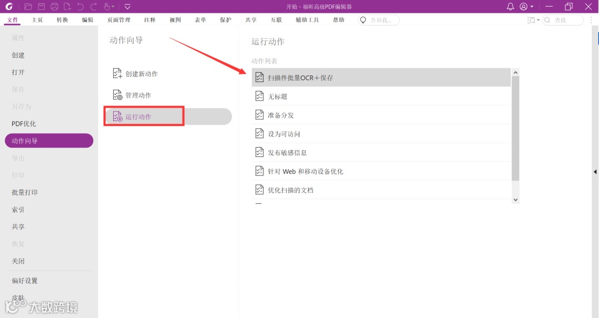Select 动作向导 in the file sidebar
Screen dimensions: 599x318
(49, 140)
